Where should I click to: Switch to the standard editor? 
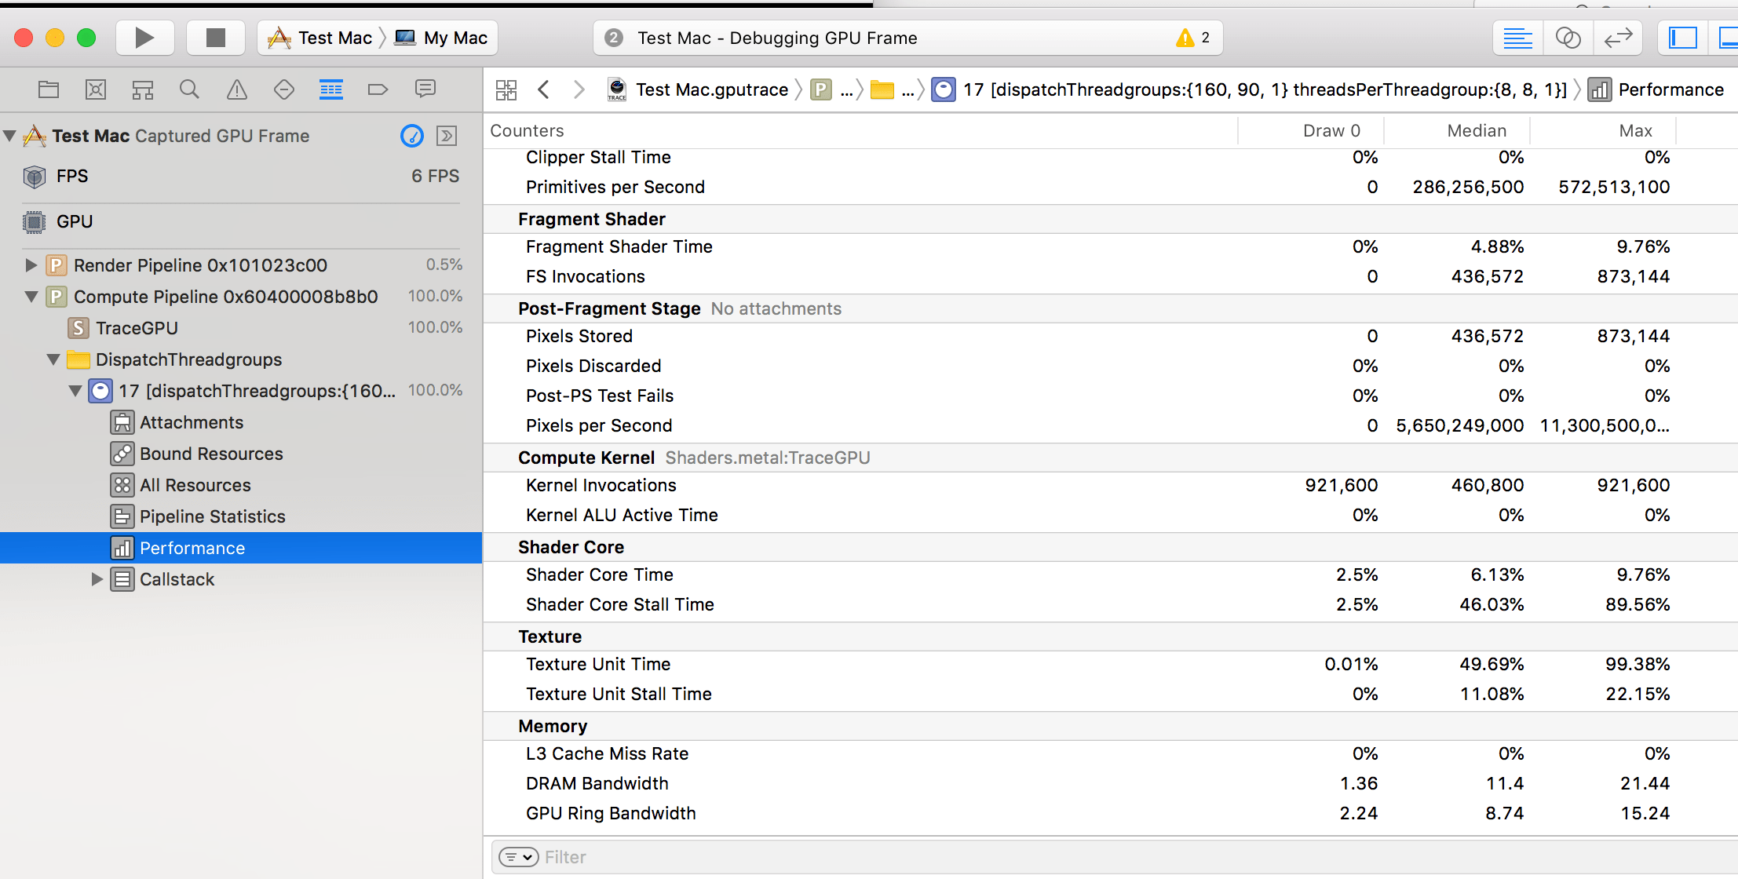pyautogui.click(x=1517, y=38)
